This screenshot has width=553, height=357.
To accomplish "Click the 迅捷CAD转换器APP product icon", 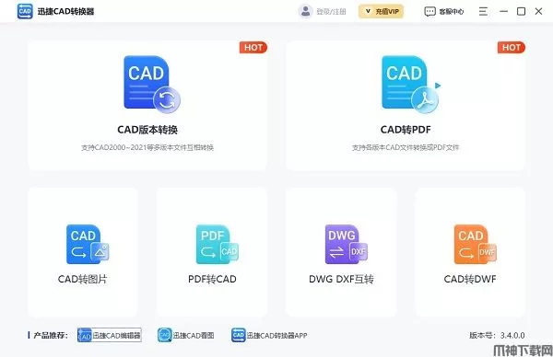I will click(x=239, y=335).
